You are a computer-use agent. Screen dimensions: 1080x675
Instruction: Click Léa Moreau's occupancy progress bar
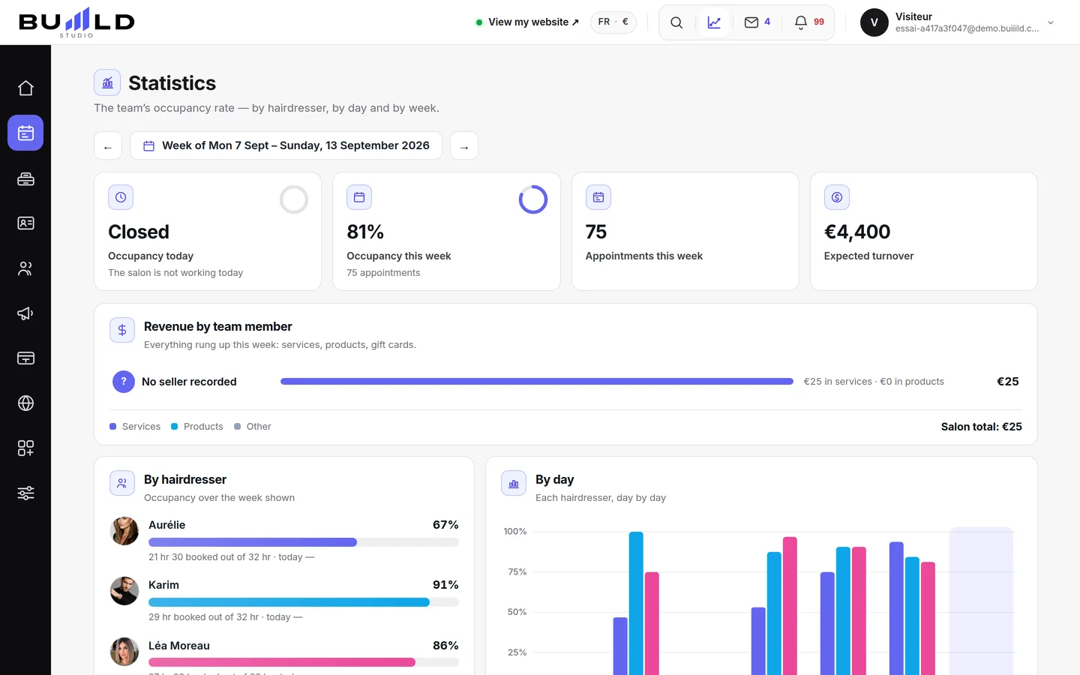point(304,662)
